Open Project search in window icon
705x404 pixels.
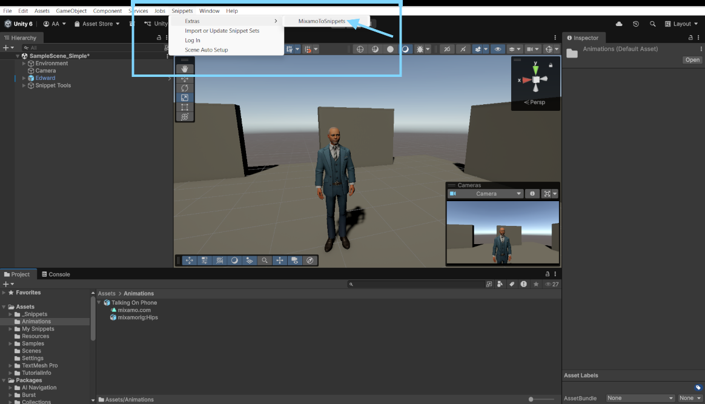489,284
